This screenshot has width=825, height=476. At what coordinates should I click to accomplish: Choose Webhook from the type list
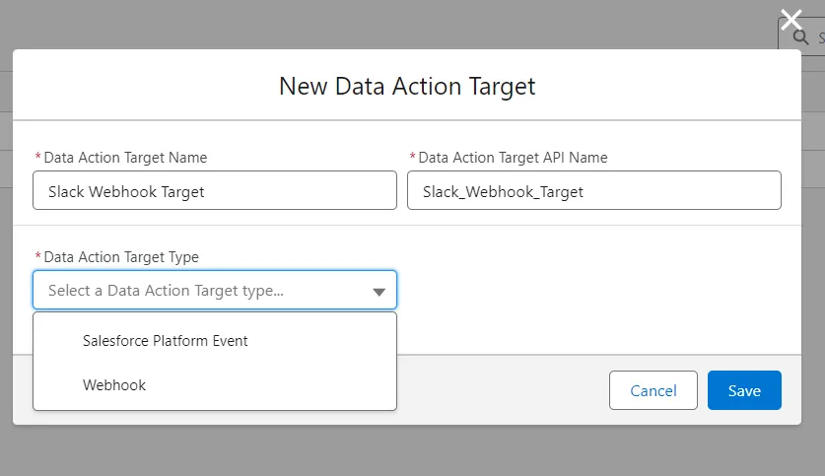[x=114, y=385]
